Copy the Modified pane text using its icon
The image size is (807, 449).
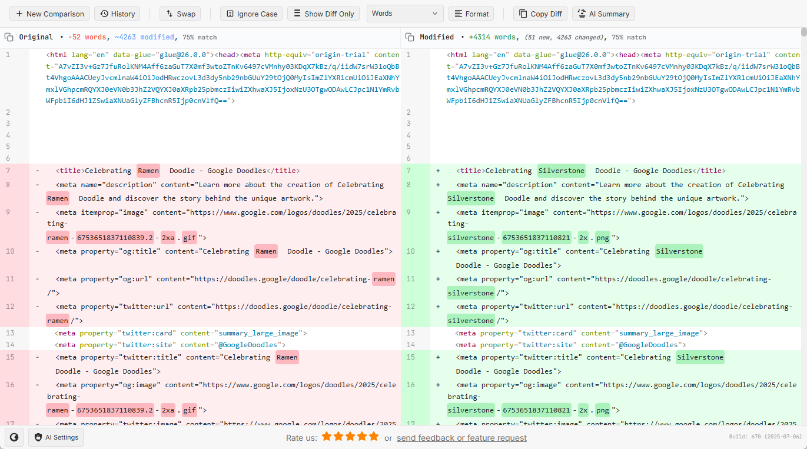click(410, 37)
